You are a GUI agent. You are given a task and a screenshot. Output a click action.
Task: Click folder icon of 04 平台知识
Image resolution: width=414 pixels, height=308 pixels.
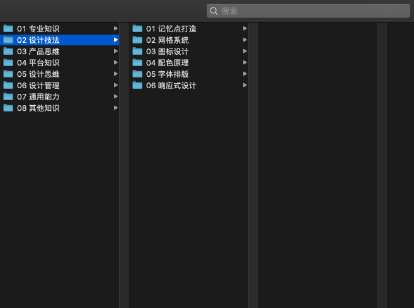pos(8,62)
